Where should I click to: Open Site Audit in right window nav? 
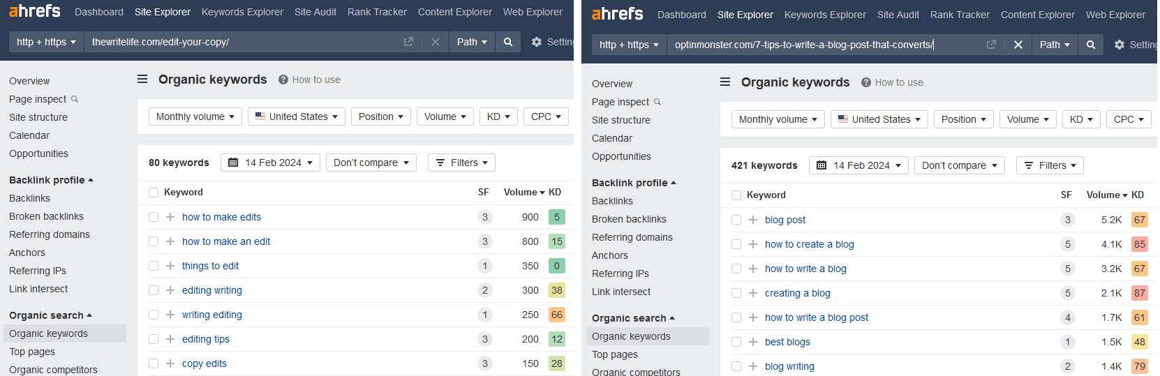click(x=898, y=15)
